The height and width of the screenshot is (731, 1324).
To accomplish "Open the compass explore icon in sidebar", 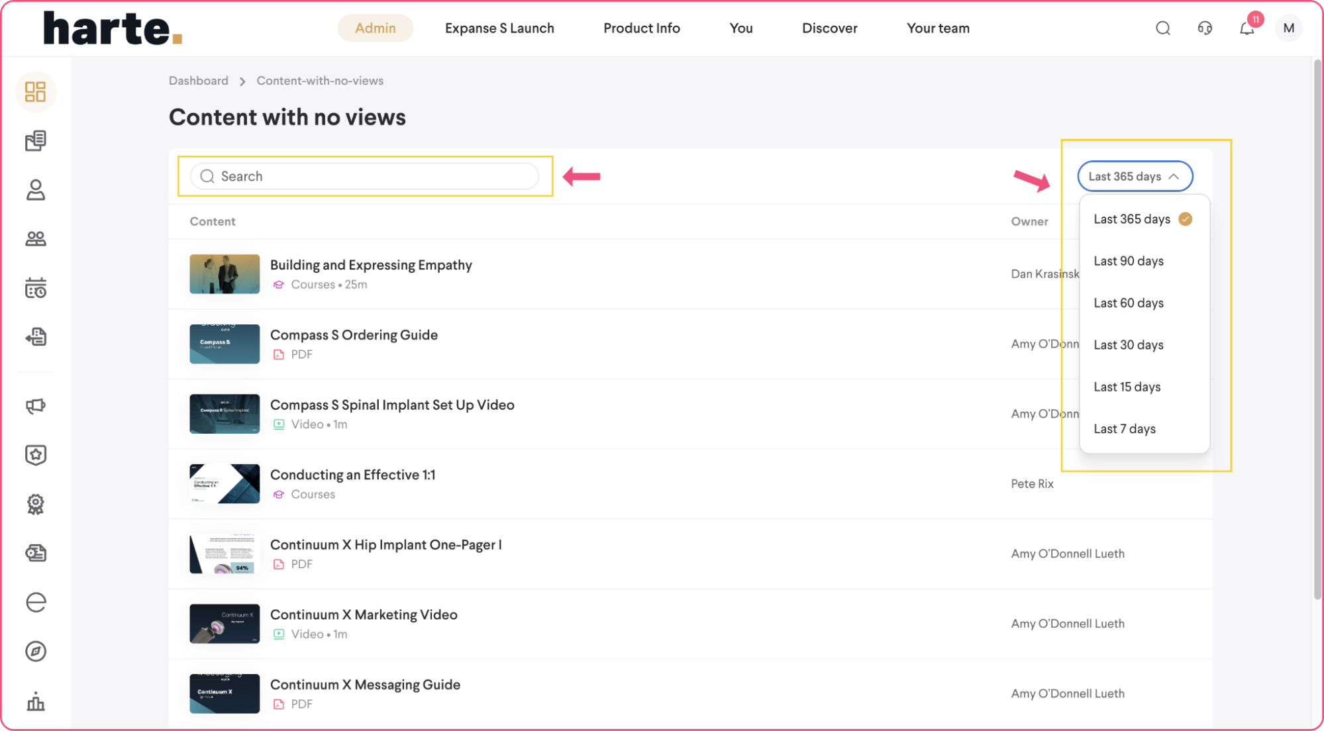I will coord(35,652).
